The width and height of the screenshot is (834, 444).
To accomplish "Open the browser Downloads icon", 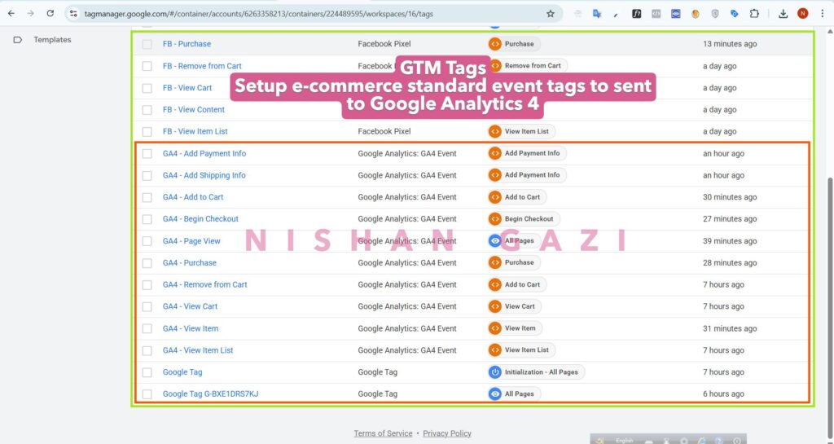I will coord(783,14).
